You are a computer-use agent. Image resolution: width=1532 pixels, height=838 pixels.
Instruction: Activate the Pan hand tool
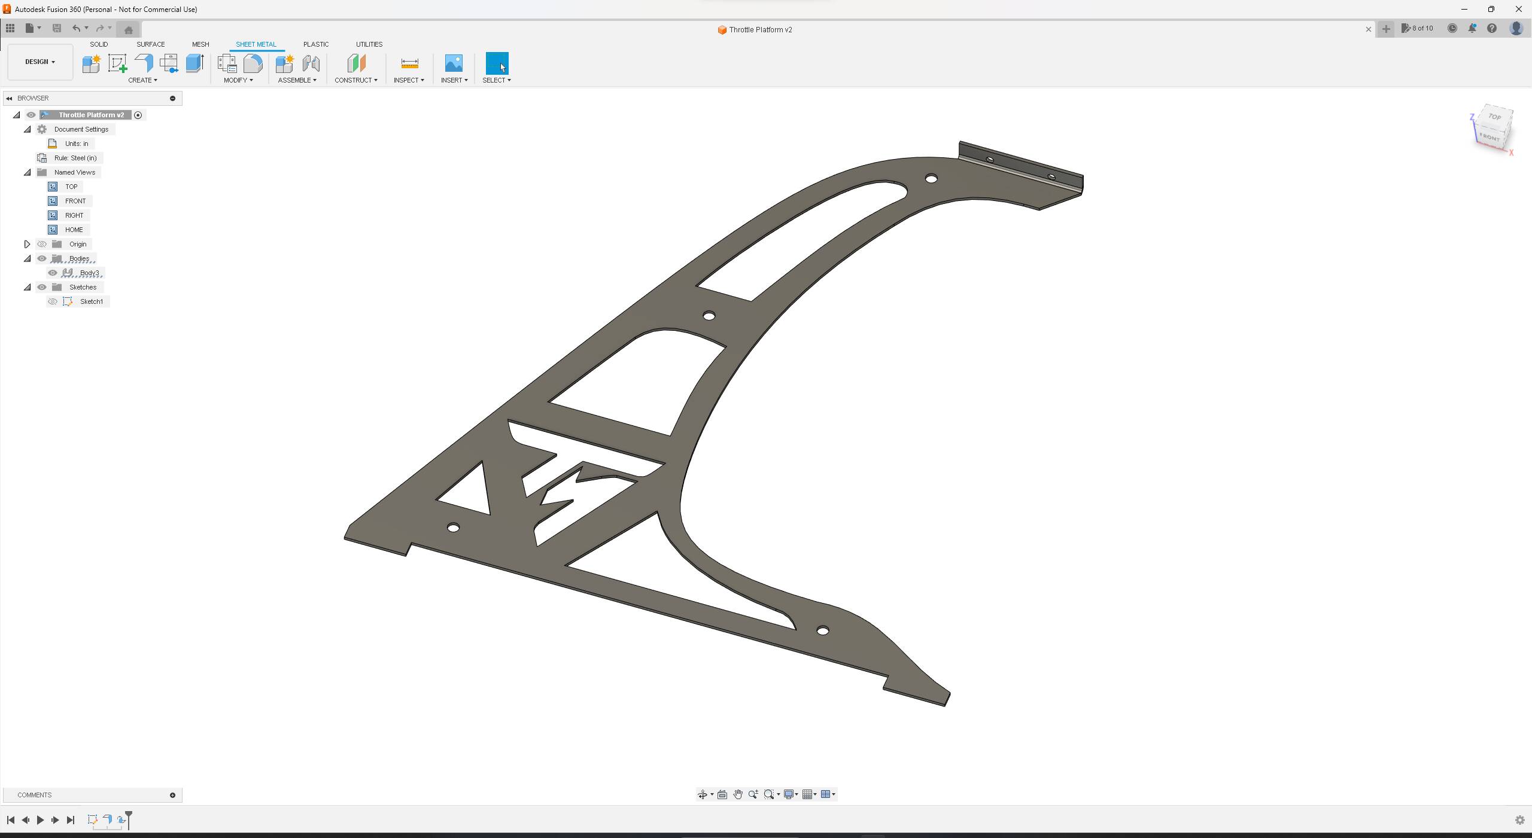click(x=737, y=794)
